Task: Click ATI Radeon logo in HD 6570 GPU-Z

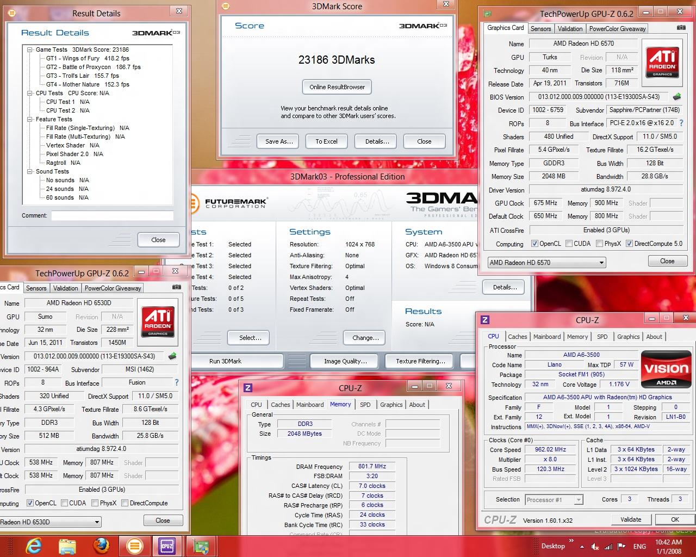Action: (x=662, y=63)
